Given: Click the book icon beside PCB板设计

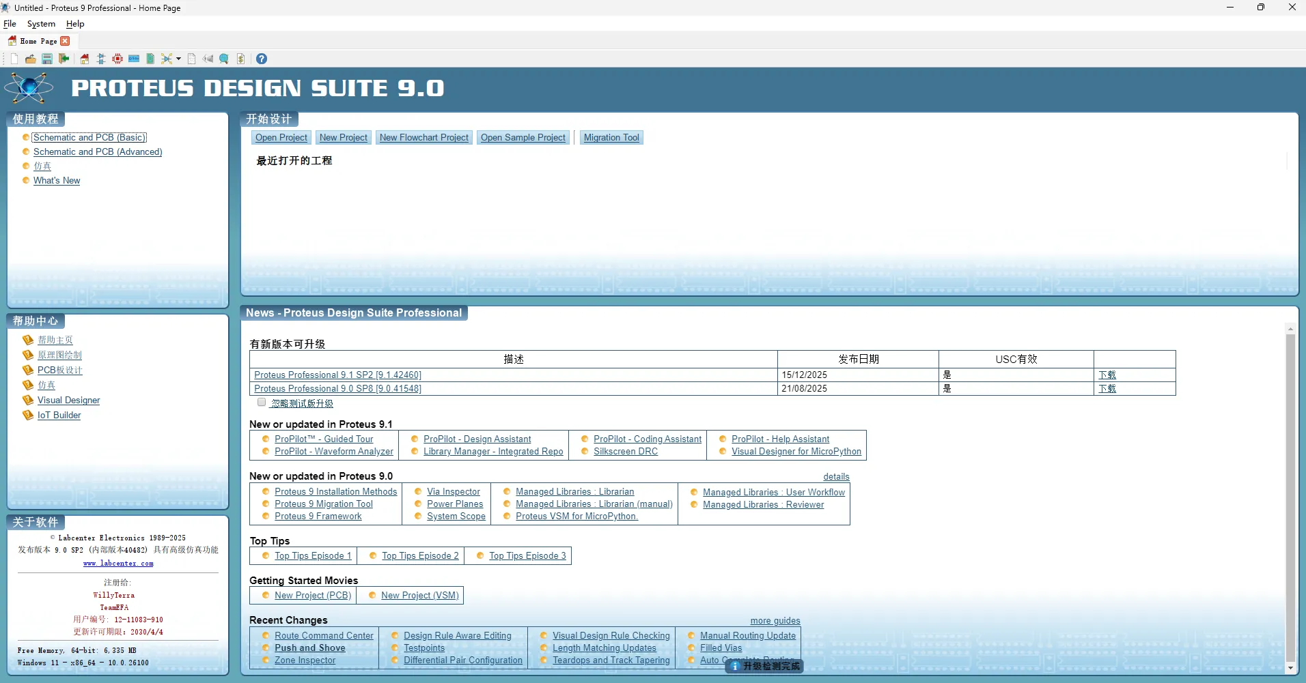Looking at the screenshot, I should click(28, 370).
